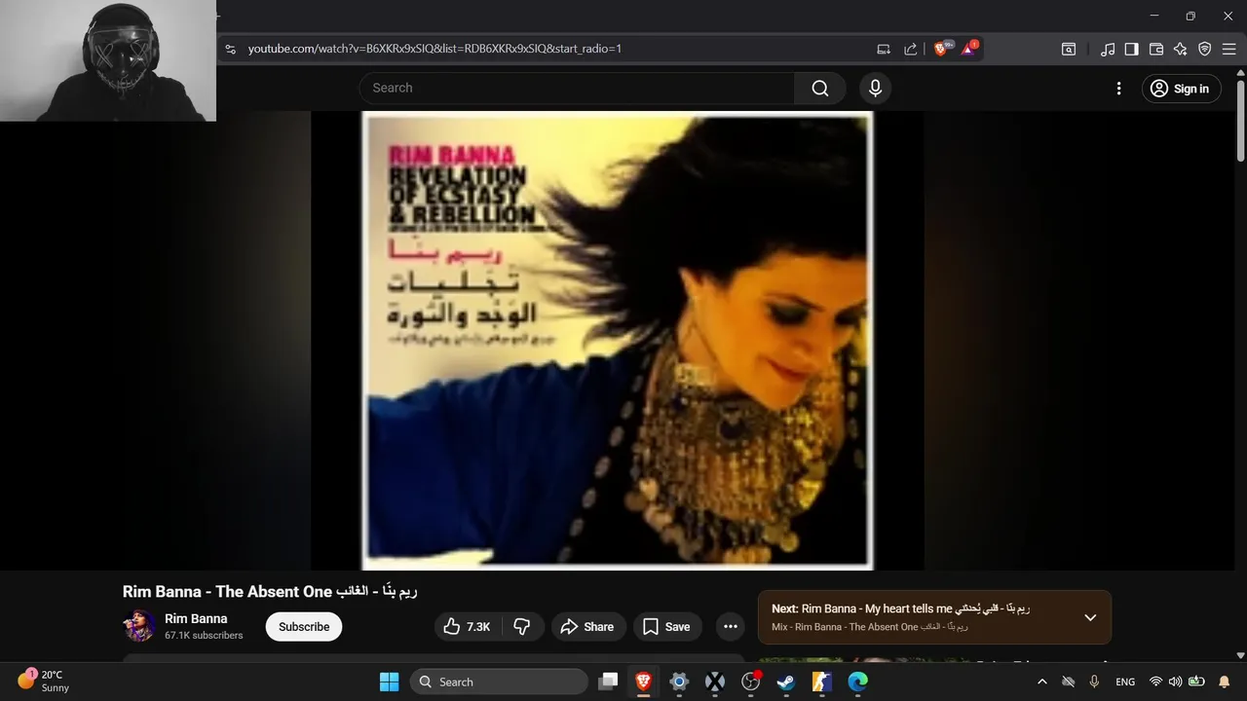Open Leo AI sparkle icon

point(1181,49)
